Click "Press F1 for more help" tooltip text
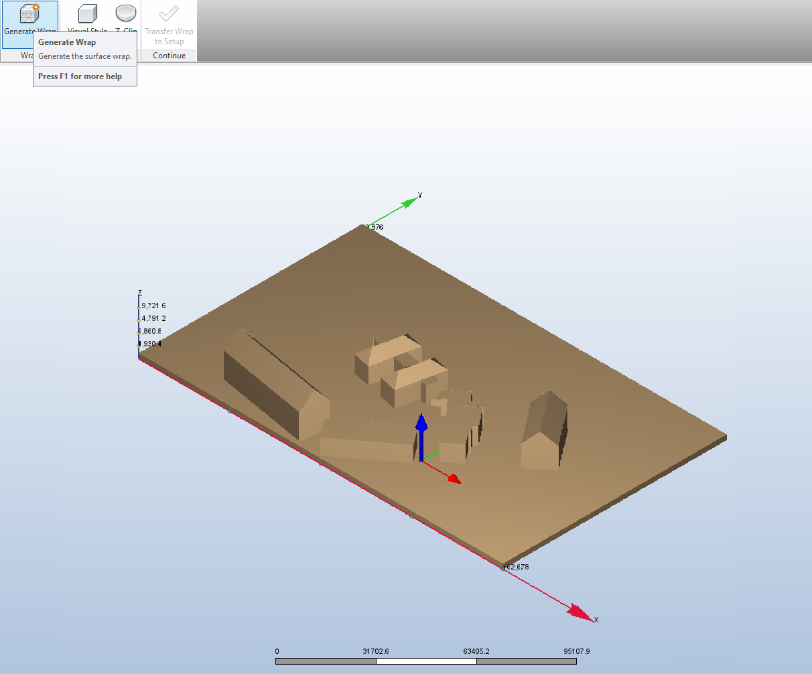 [80, 76]
